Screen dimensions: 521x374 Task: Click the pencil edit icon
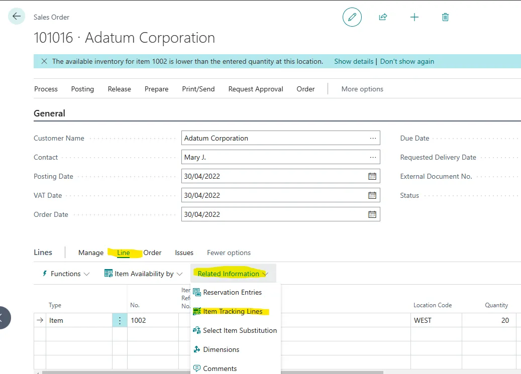(x=352, y=17)
